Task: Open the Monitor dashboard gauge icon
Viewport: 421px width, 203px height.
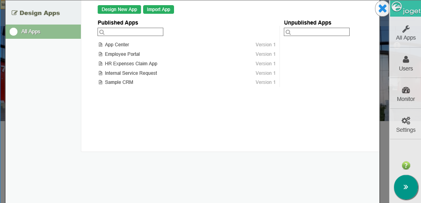Action: [406, 90]
